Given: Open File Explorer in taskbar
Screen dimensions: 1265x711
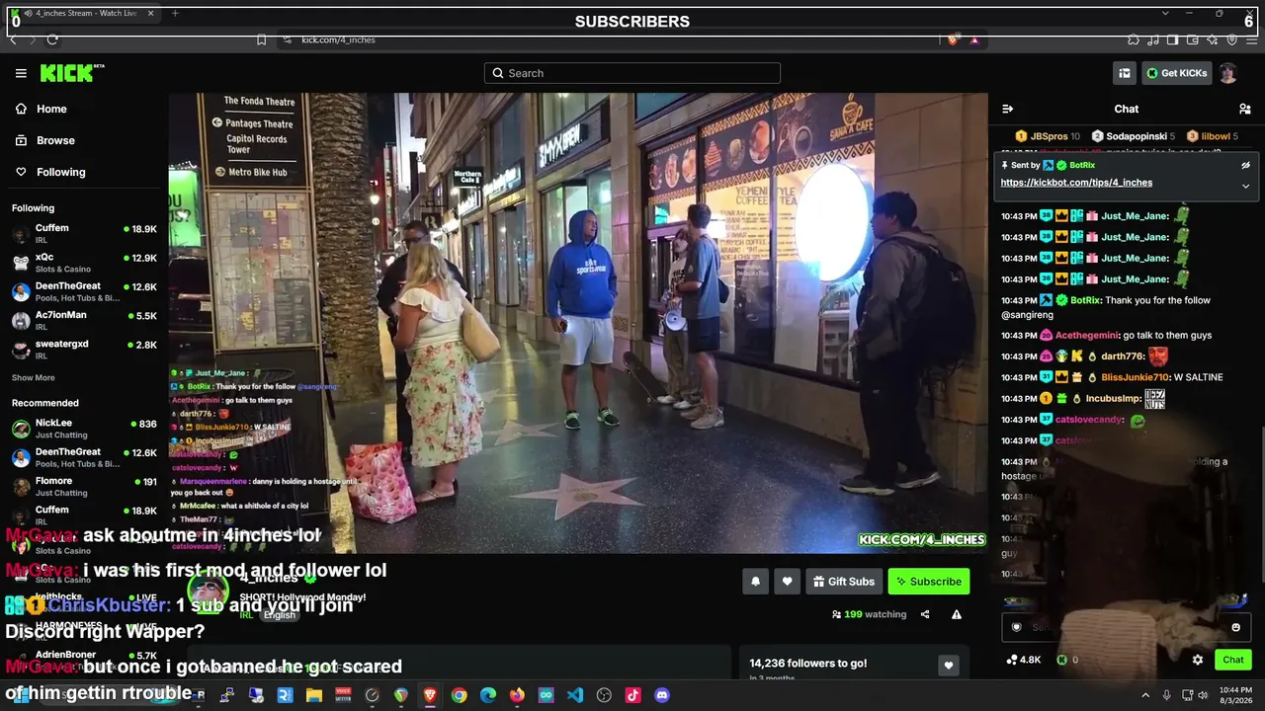Looking at the screenshot, I should click(x=314, y=695).
